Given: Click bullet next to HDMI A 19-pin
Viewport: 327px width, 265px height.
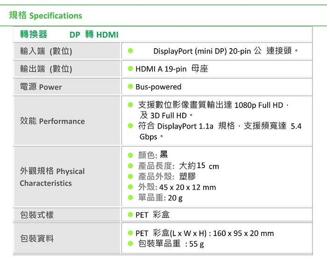Looking at the screenshot, I should tap(130, 69).
